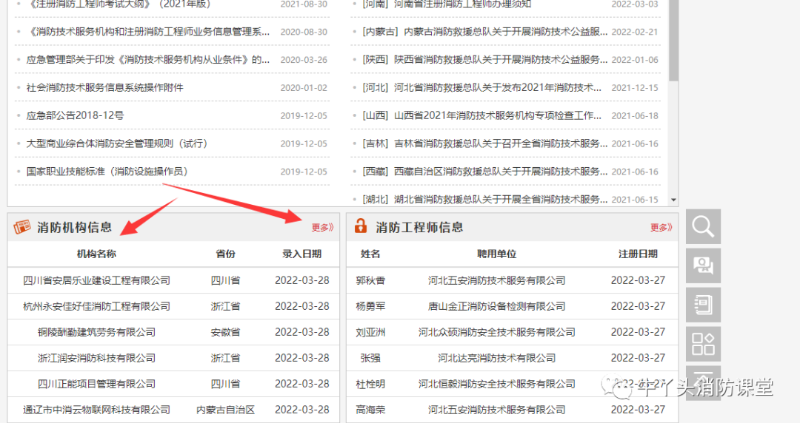Image resolution: width=800 pixels, height=423 pixels.
Task: Open 国家职业技能标准（消防设施操作员）
Action: tap(107, 172)
